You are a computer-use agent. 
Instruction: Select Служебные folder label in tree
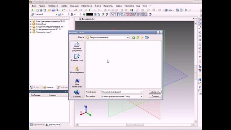41,24
